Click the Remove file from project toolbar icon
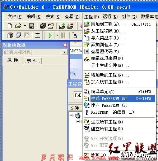158x161 pixels. click(x=70, y=26)
